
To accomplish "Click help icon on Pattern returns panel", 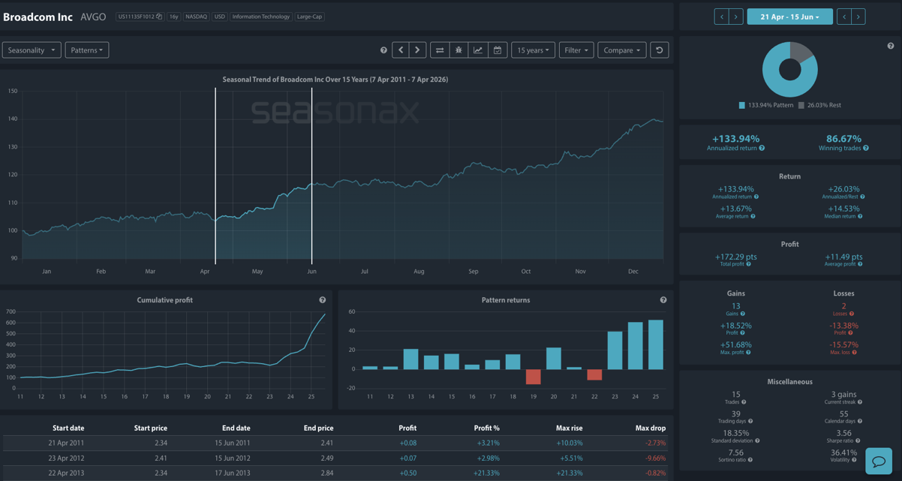I will coord(663,300).
